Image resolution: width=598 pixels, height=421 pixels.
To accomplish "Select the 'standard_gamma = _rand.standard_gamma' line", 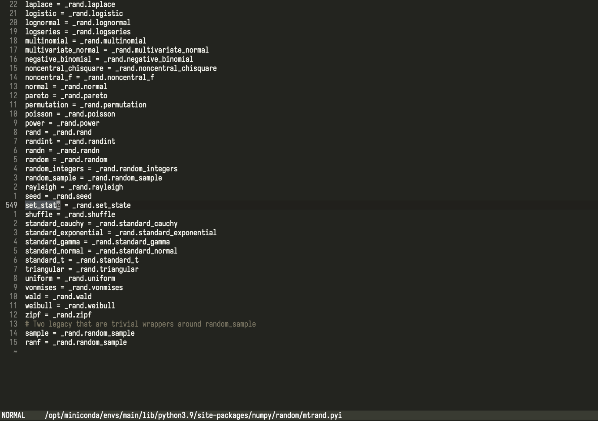I will click(97, 242).
